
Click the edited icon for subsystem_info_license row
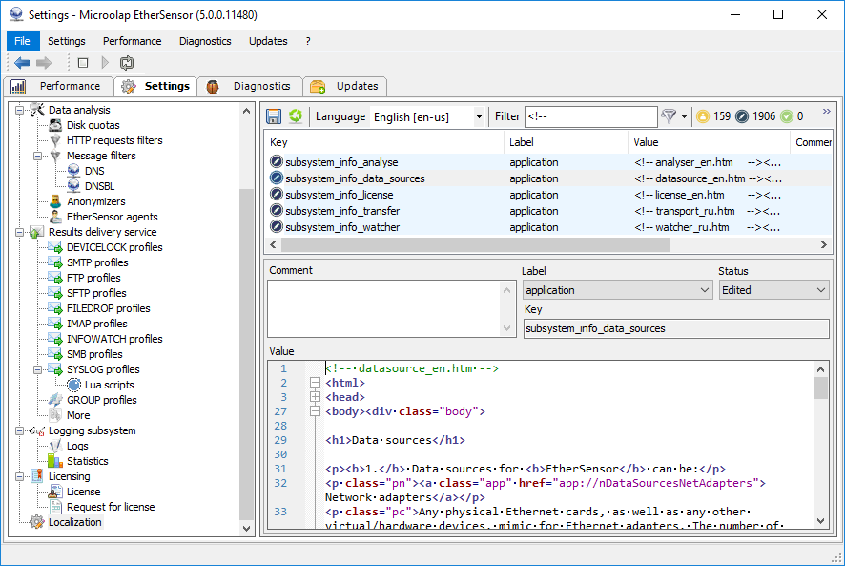coord(277,195)
